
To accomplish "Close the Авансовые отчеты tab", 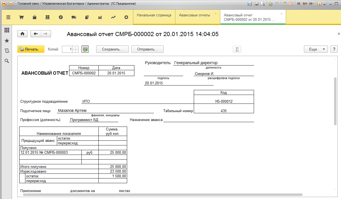I will point(216,14).
